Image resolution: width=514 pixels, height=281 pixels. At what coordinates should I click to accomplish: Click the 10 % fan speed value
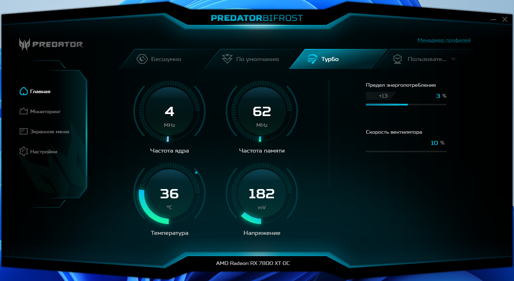(437, 143)
